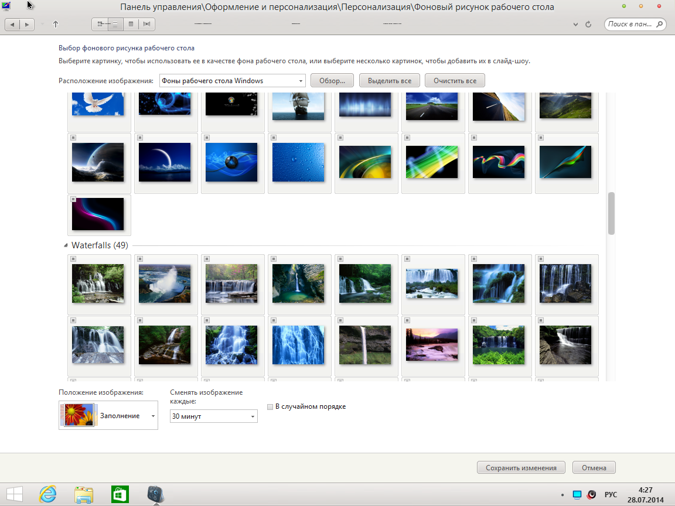Select the green mountain ridge wallpaper thumbnail
The image size is (675, 506).
coord(565,105)
